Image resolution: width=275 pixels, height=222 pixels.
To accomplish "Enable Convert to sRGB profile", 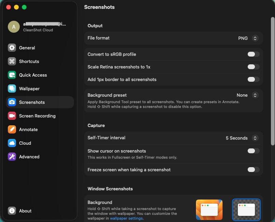I will tap(254, 54).
